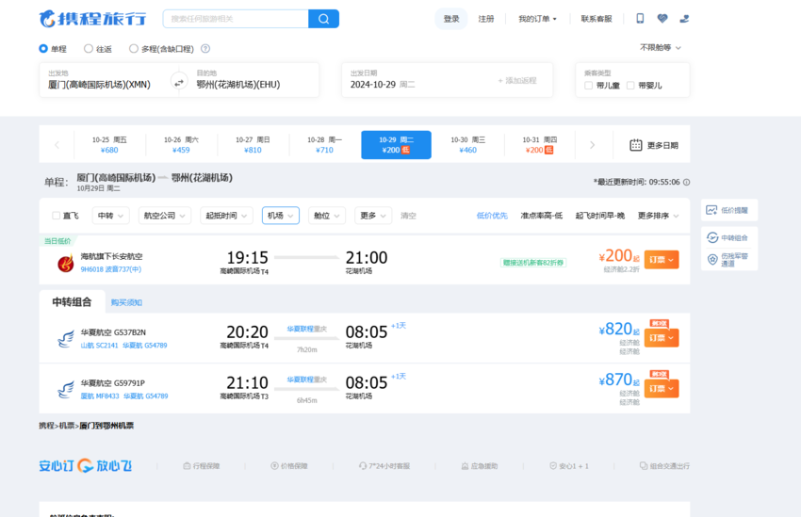Sort by 准点率高-低
Screen dimensions: 801x517
542,216
